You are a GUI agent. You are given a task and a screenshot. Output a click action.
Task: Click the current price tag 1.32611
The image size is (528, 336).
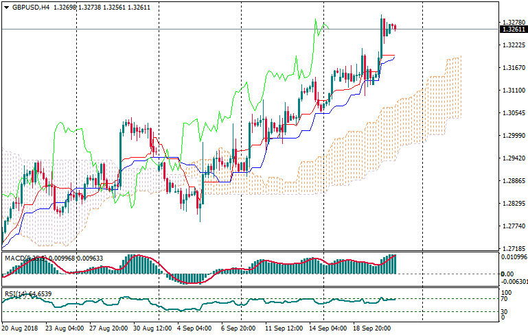[x=513, y=29]
